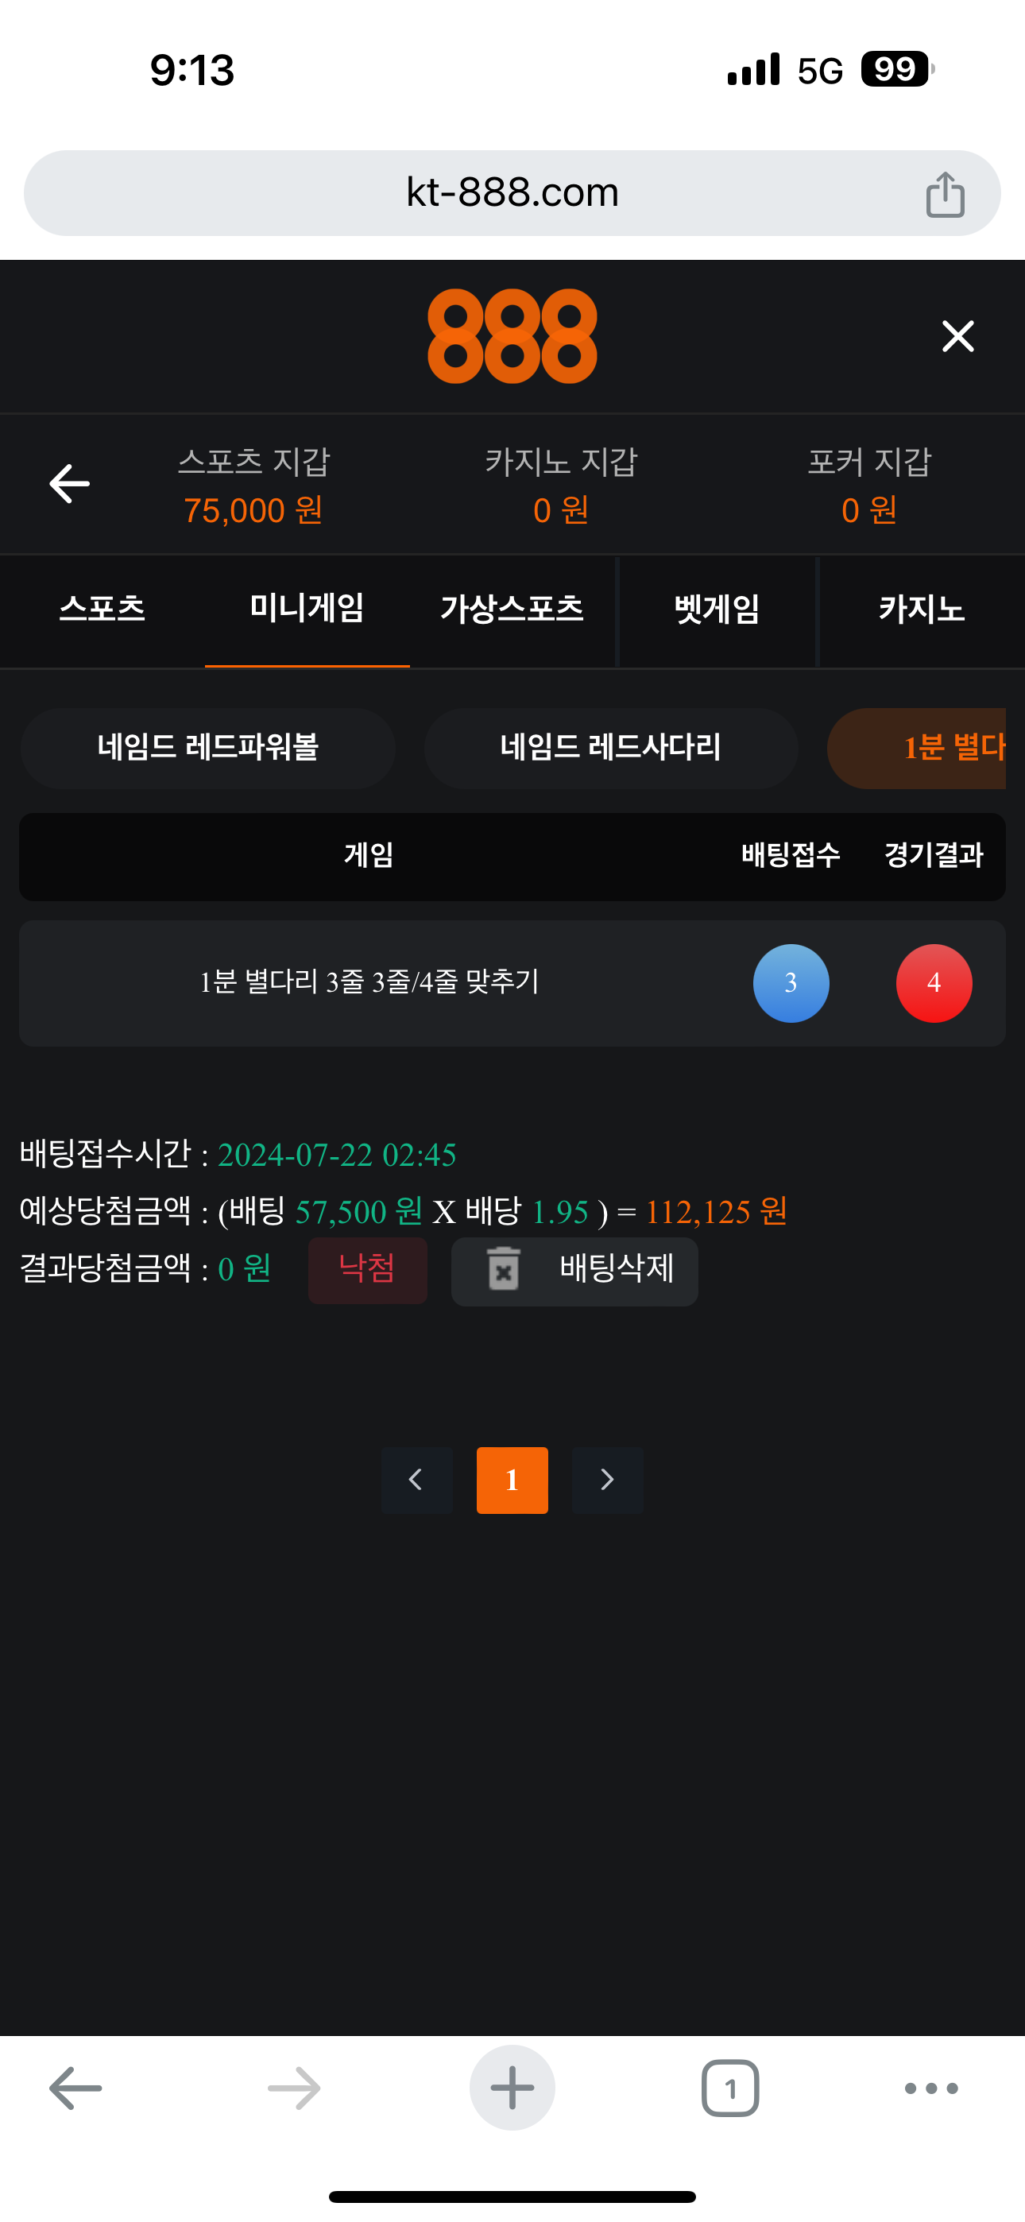1025x2222 pixels.
Task: Tap the 888 orange logo
Action: [x=512, y=335]
